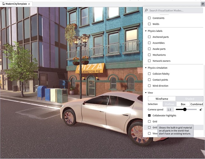The height and width of the screenshot is (159, 205).
Task: Tick the Anchored parts checkbox
Action: [149, 37]
